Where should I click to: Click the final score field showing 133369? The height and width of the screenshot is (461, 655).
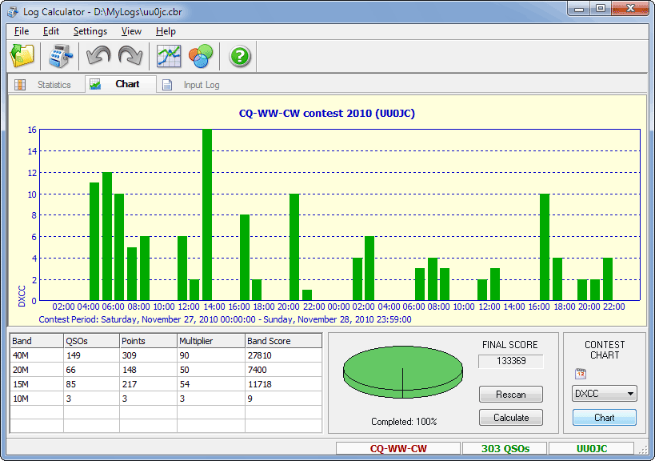pos(510,362)
